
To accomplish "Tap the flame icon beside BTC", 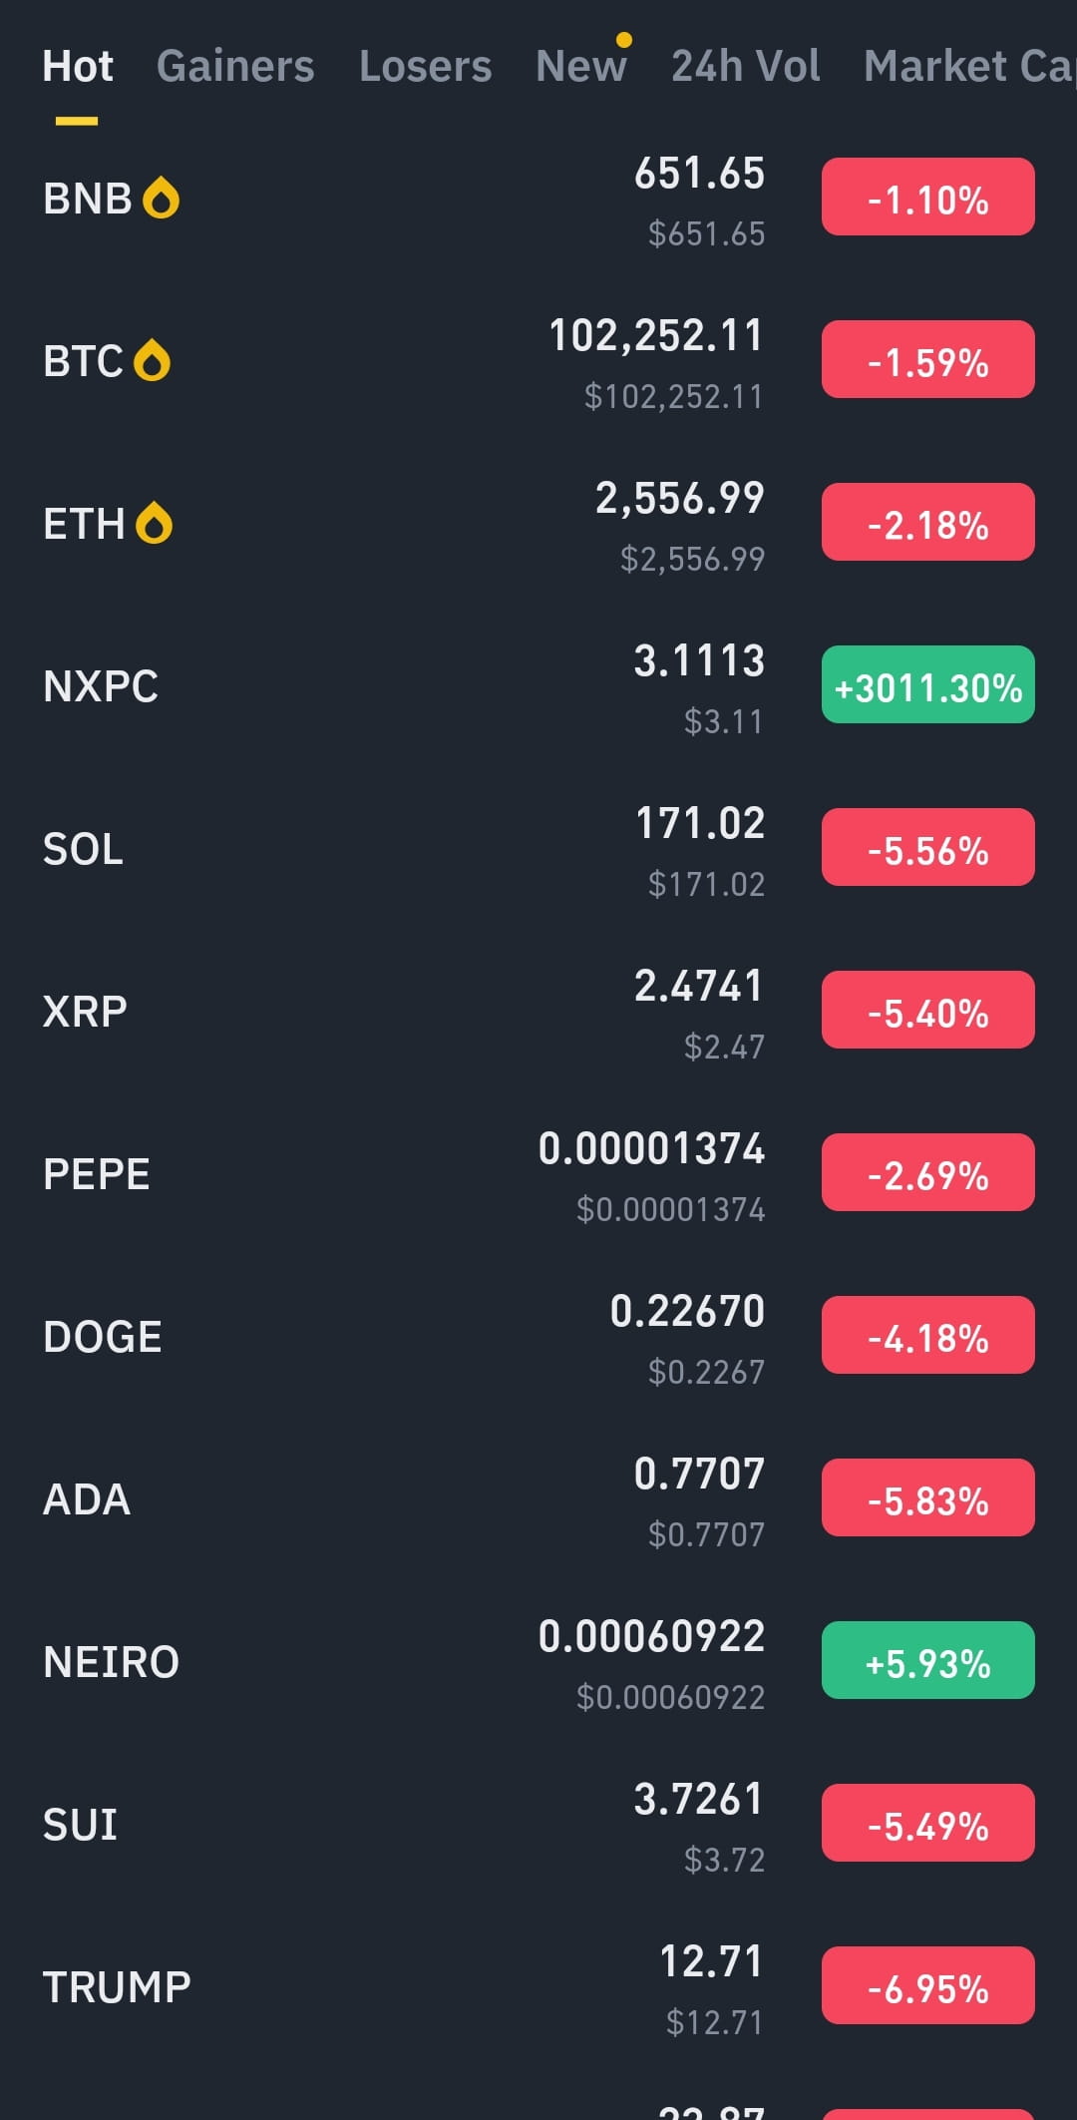I will 153,360.
